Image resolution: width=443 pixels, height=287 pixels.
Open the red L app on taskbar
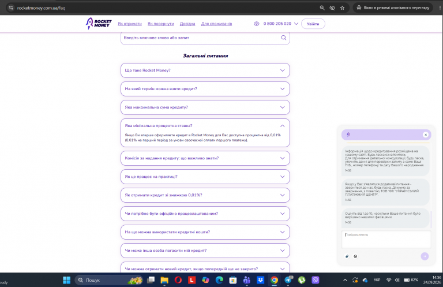coord(192,280)
